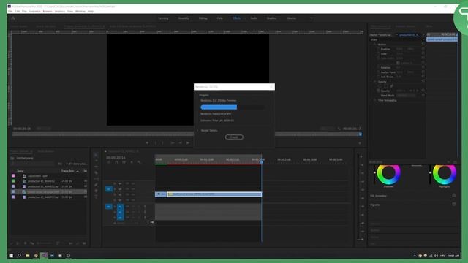468x263 pixels.
Task: Switch to the Editing workspace tab
Action: pos(203,18)
